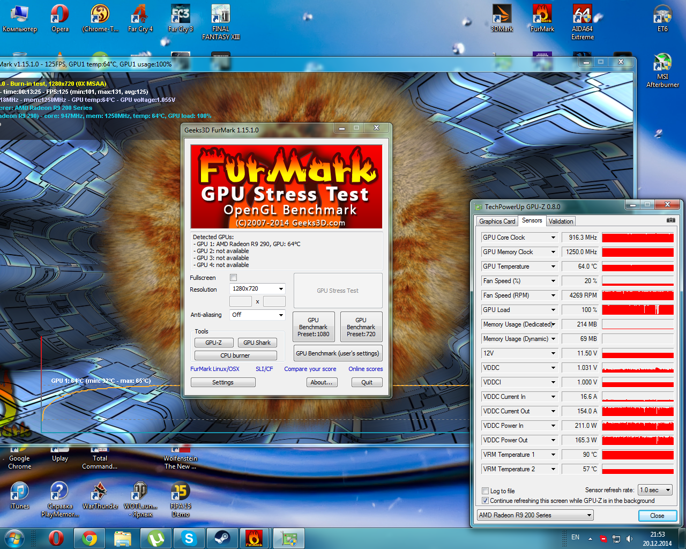Screen dimensions: 686x549
Task: Select the Справка PlayMemories desktop icon
Action: [60, 499]
